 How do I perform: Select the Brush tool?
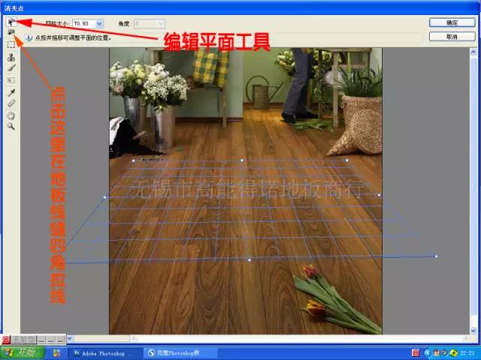[11, 68]
